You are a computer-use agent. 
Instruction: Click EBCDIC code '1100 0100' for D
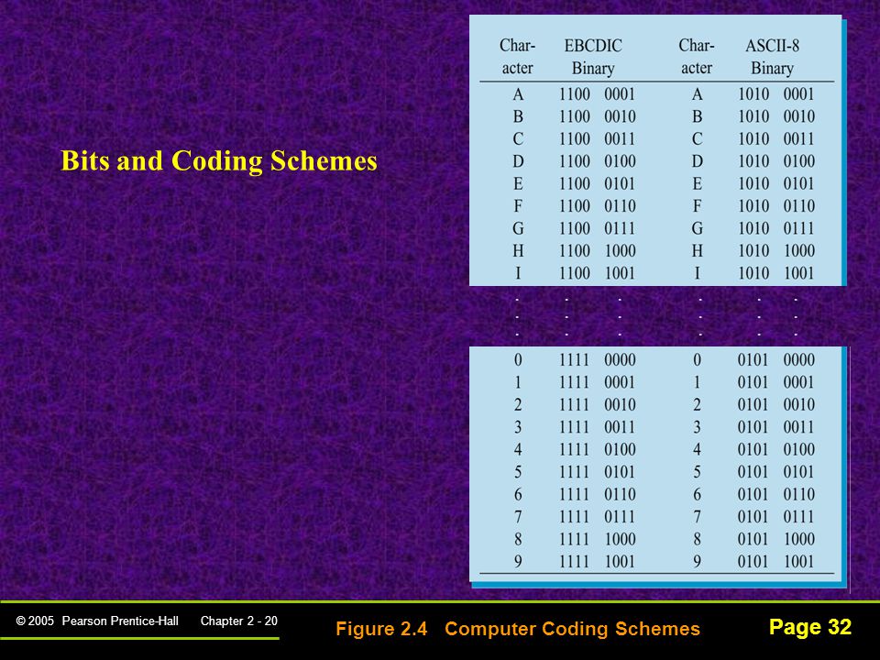(597, 161)
